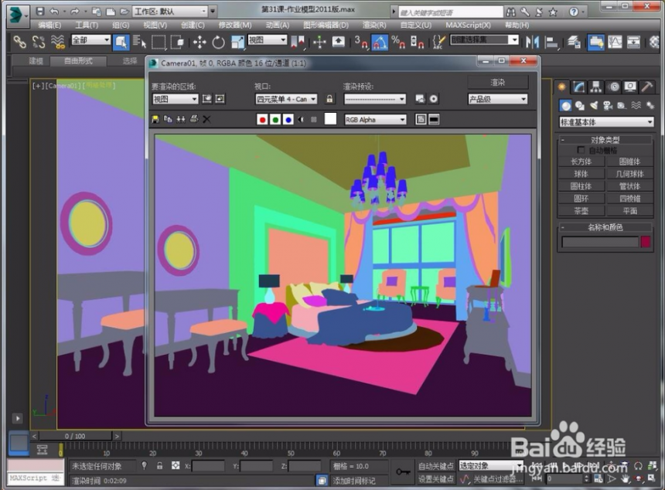Print the rendered image using the printer icon

click(x=194, y=120)
